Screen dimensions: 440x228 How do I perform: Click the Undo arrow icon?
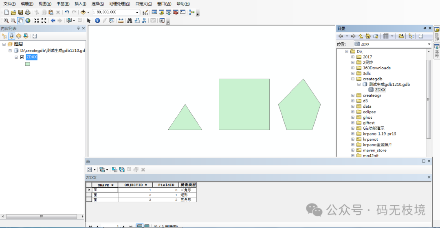coord(67,12)
